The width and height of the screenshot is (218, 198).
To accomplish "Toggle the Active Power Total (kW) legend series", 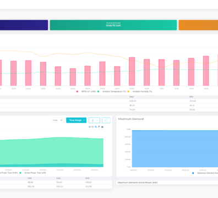I will tap(33, 173).
